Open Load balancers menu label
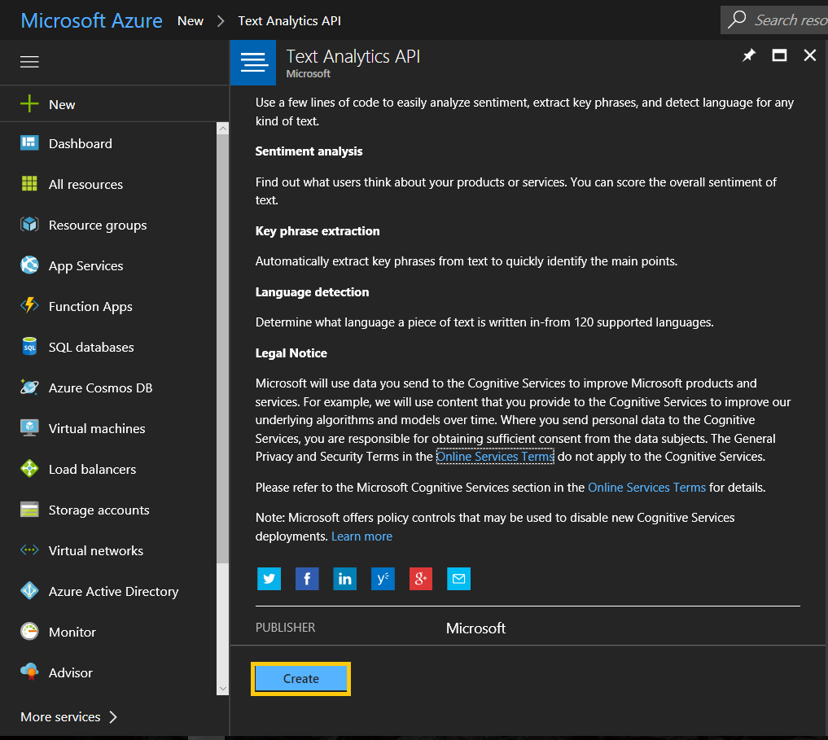This screenshot has height=740, width=828. coord(93,470)
